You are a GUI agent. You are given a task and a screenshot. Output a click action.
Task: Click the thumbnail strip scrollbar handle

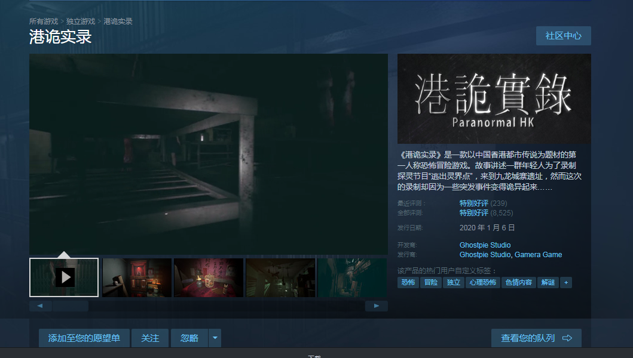pyautogui.click(x=71, y=306)
